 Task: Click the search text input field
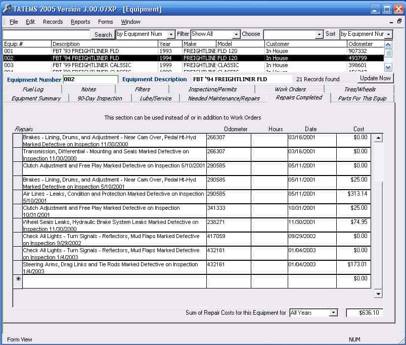coord(46,34)
